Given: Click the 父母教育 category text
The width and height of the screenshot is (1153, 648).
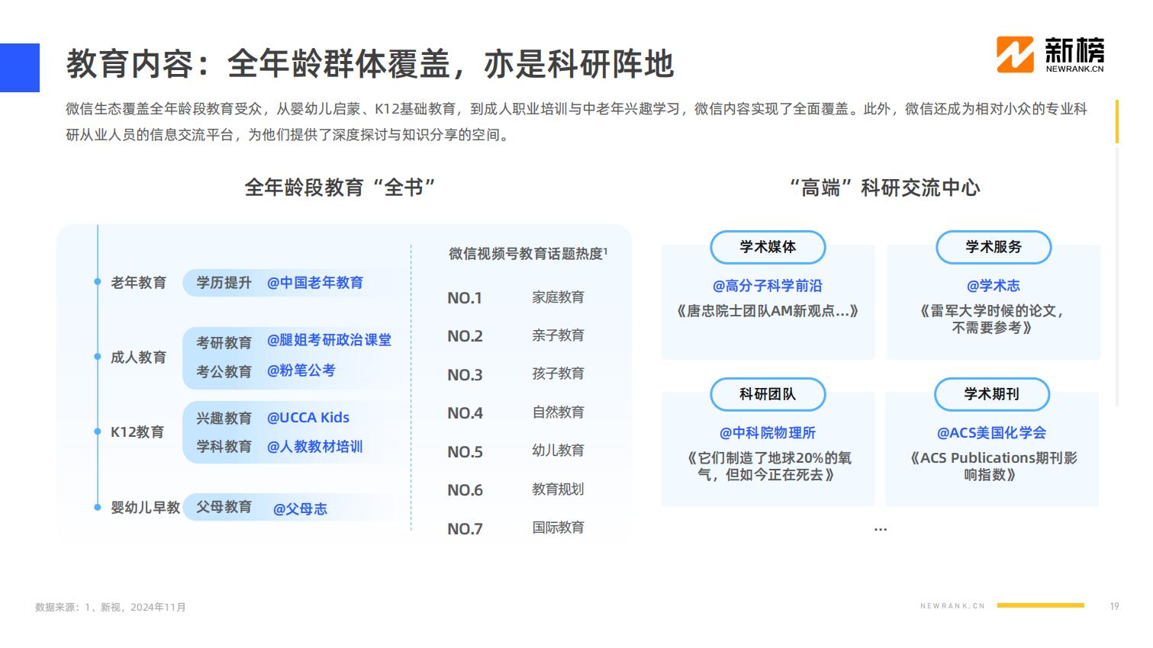Looking at the screenshot, I should (224, 507).
